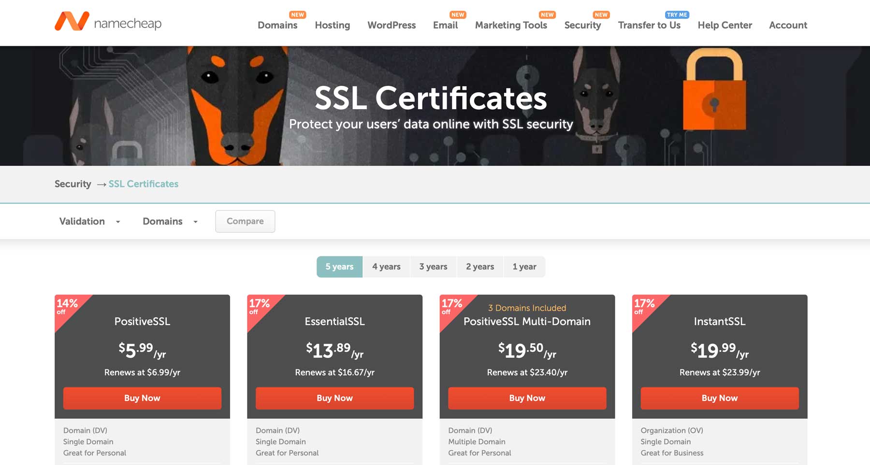Switch to the 3 years pricing tab
870x465 pixels.
point(433,266)
